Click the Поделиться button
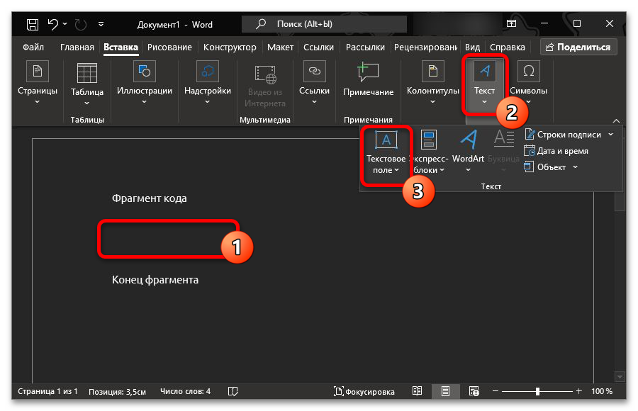The image size is (638, 411). tap(578, 47)
